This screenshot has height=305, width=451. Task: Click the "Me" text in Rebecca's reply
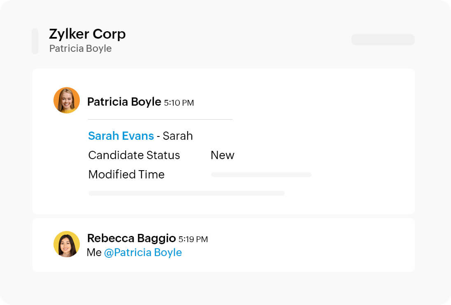(94, 252)
